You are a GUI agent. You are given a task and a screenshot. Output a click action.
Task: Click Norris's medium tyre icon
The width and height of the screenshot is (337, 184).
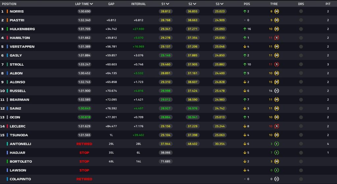click(x=277, y=11)
